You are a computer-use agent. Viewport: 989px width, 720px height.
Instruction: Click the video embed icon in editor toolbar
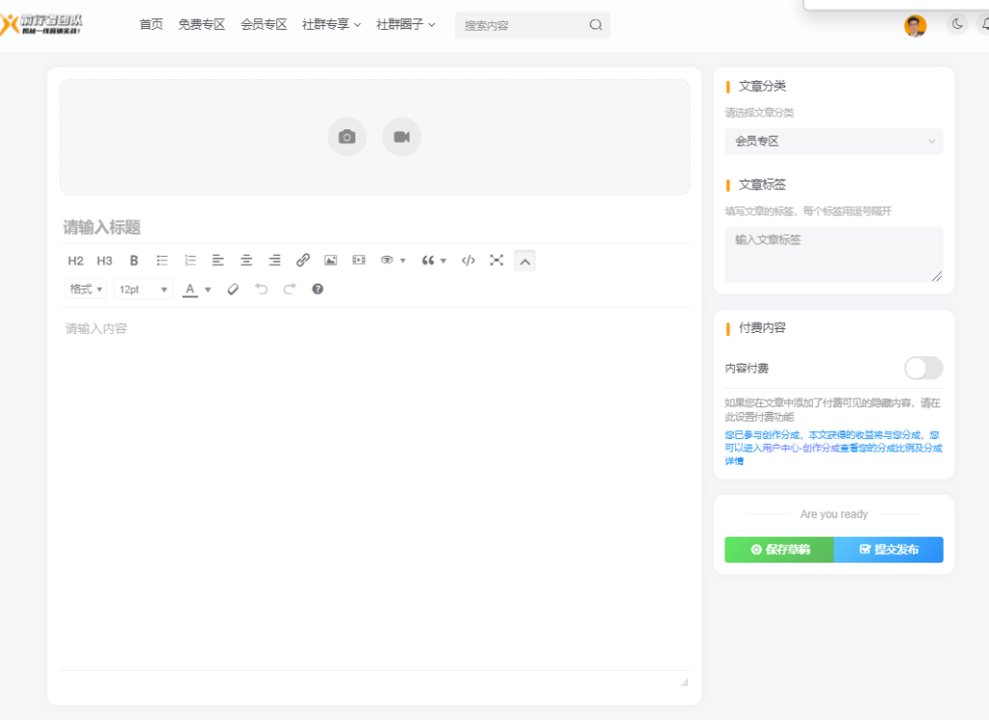[358, 260]
